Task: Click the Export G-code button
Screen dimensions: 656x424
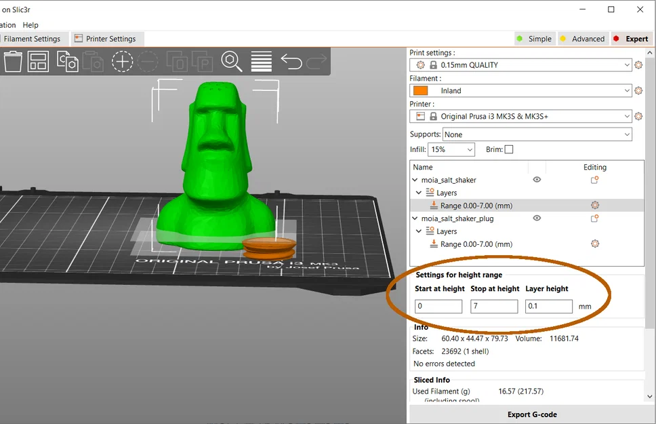Action: tap(532, 415)
